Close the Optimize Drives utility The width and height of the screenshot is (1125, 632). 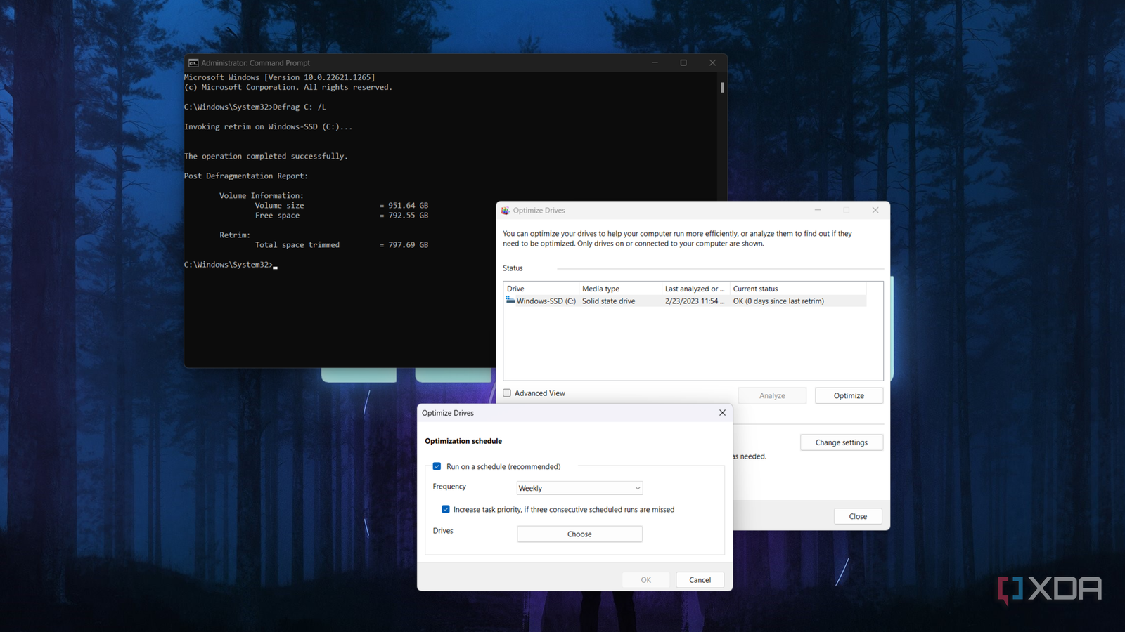[x=857, y=515]
